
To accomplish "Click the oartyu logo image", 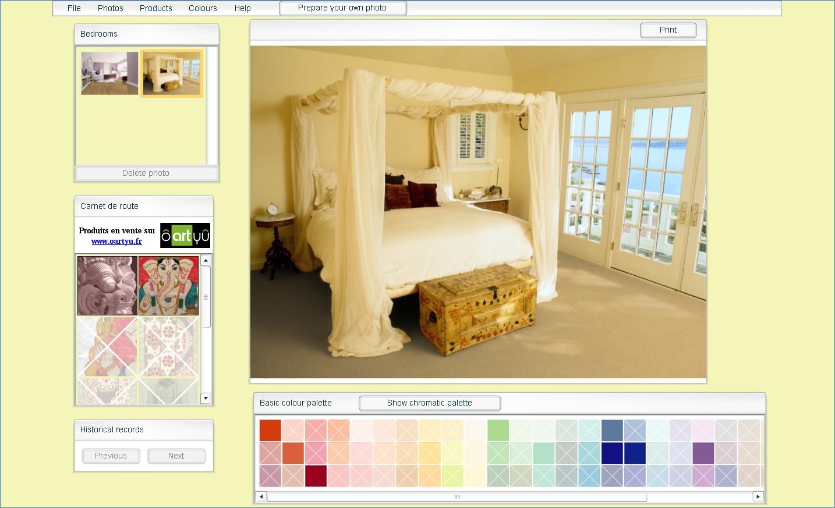I will [185, 235].
